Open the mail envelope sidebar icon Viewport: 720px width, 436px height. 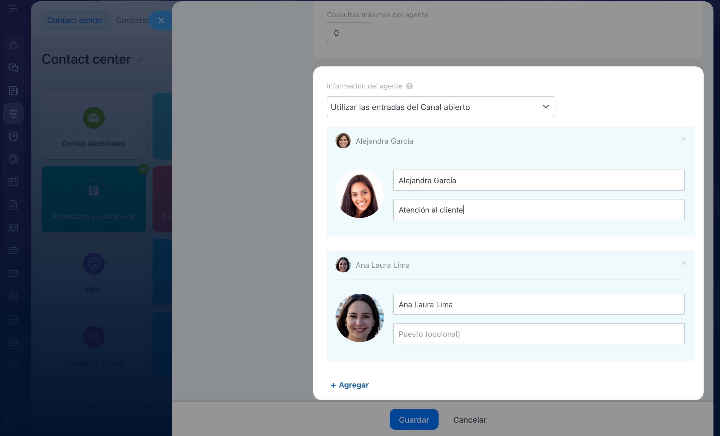point(13,274)
